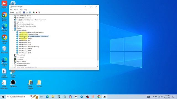The width and height of the screenshot is (177, 99).
Task: Click the device tree vertical scrollbar thumb
Action: click(98, 45)
